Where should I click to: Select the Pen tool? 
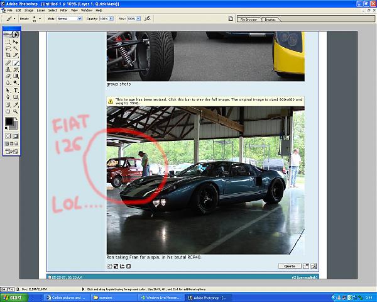[x=8, y=97]
